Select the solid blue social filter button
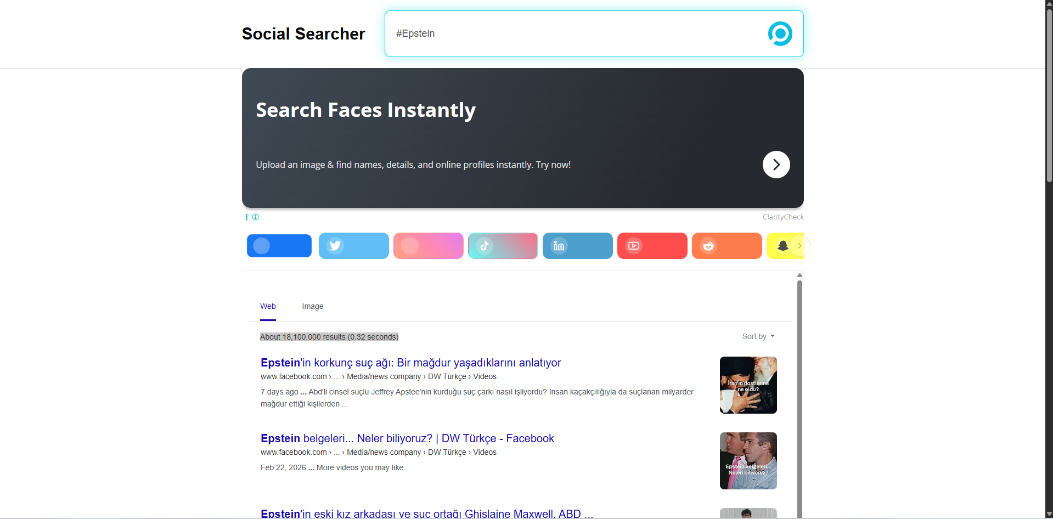This screenshot has width=1053, height=519. pos(279,246)
